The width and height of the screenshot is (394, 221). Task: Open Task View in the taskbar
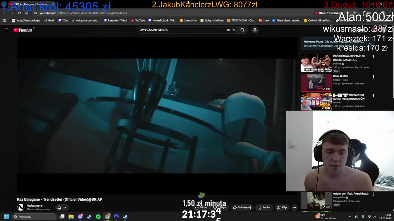click(62, 217)
